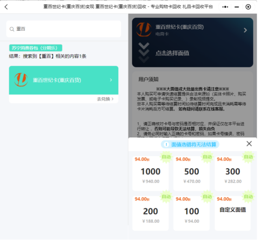This screenshot has width=258, height=240.
Task: Click the orange logo in the green card
Action: tap(21, 80)
